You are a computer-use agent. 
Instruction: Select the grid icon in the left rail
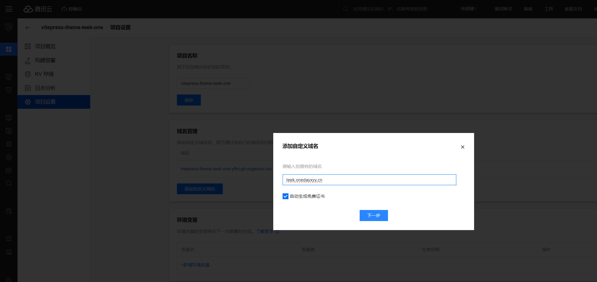9,49
